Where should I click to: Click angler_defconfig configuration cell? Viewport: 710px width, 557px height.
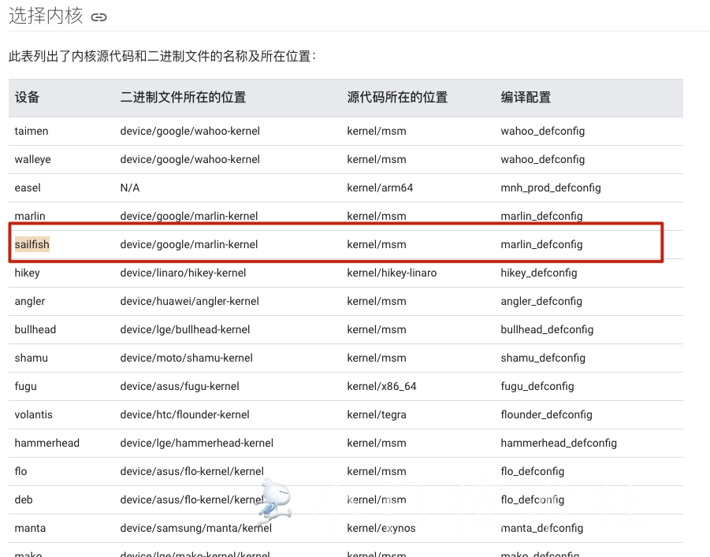(x=541, y=301)
